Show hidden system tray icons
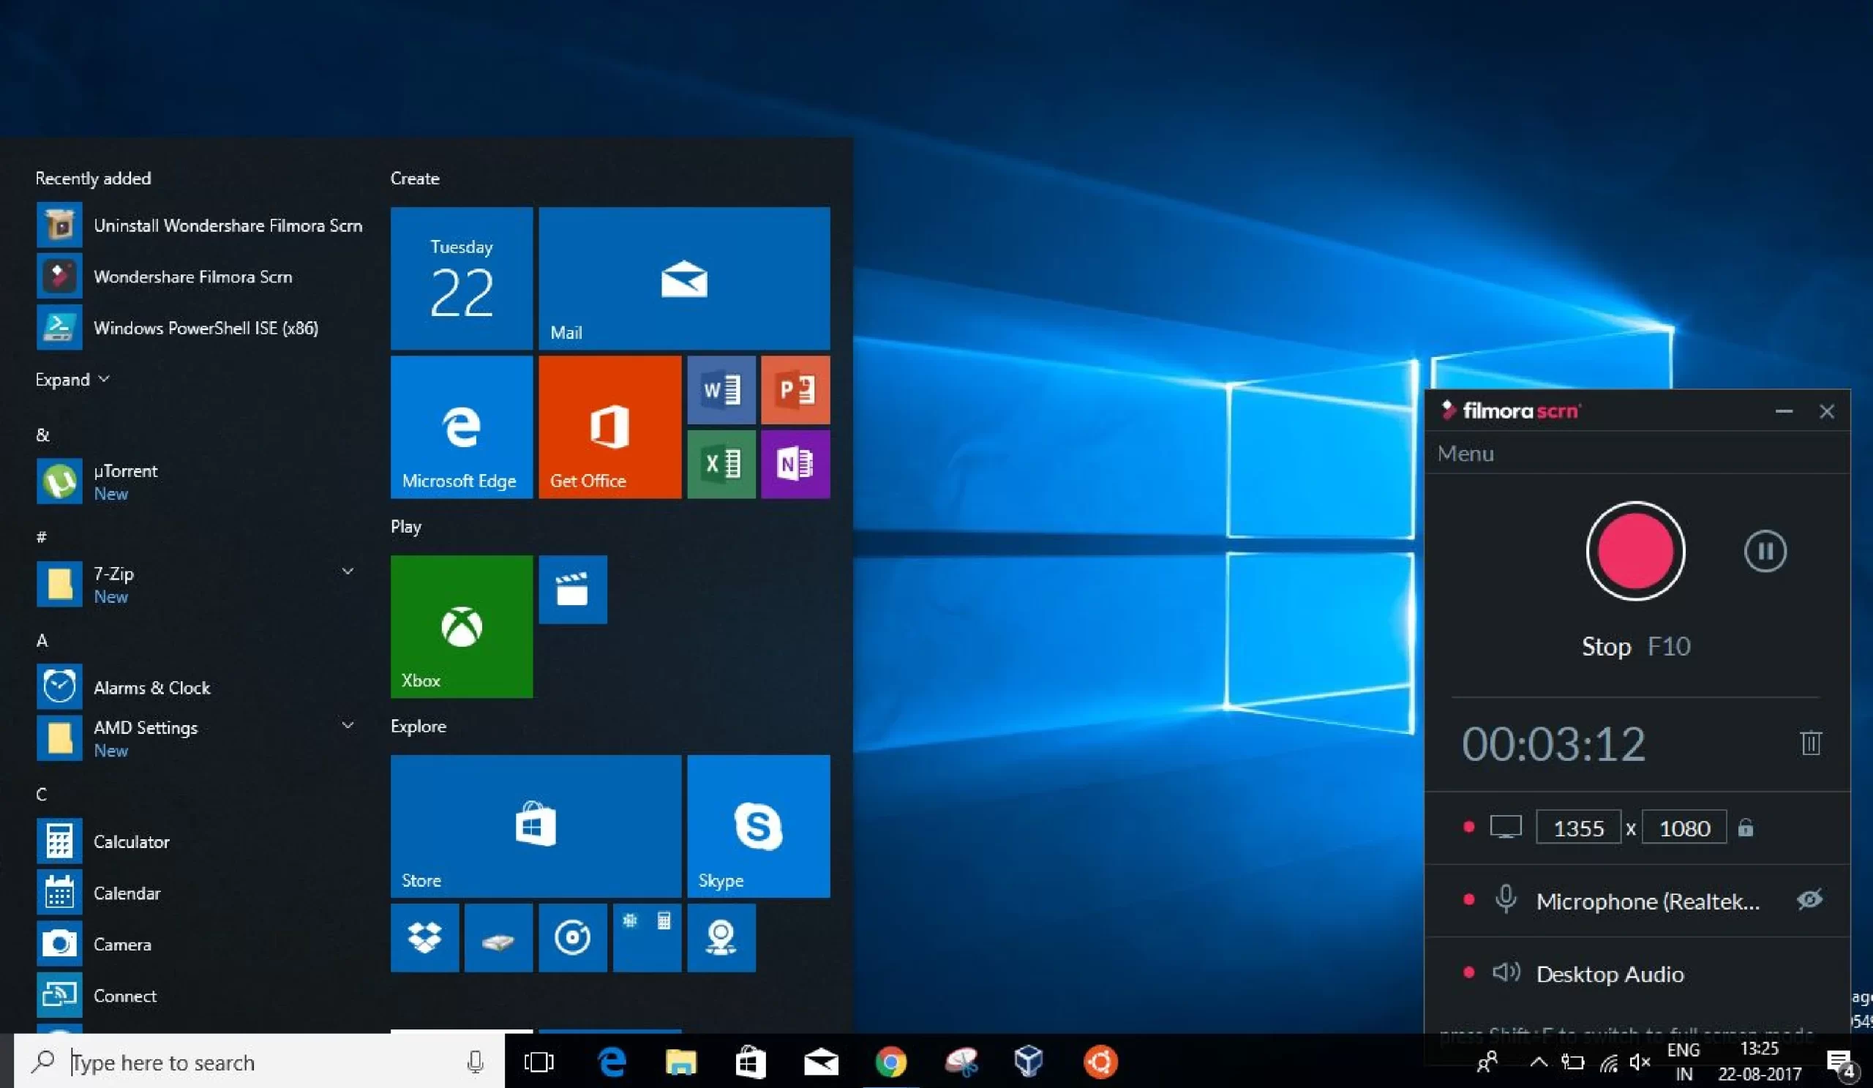Screen dimensions: 1873x1088 pos(1539,1062)
